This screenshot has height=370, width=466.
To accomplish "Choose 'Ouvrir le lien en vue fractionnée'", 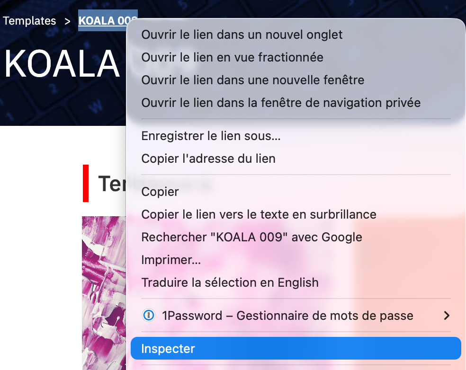I will [x=232, y=57].
